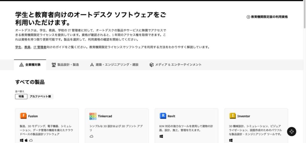The image size is (306, 143).
Task: Click the Tinkercad product logo
Action: pyautogui.click(x=93, y=116)
